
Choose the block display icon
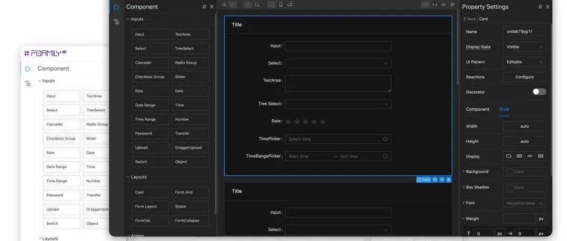[509, 156]
